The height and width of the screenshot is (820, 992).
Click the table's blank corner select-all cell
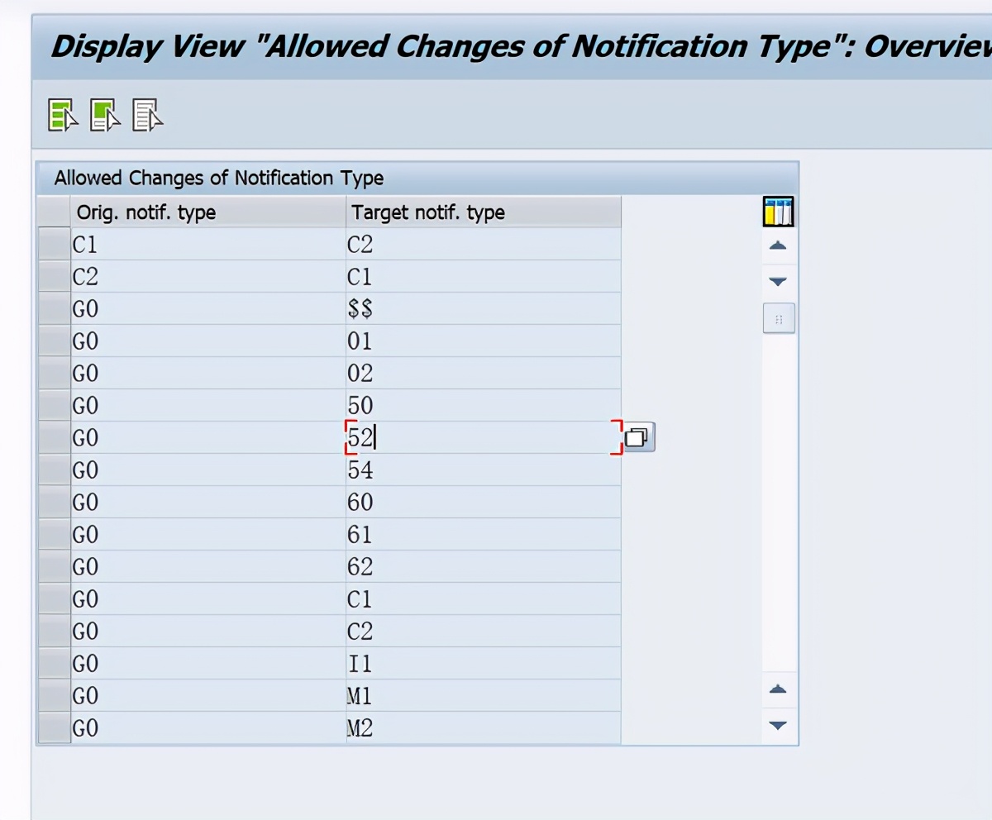coord(55,212)
